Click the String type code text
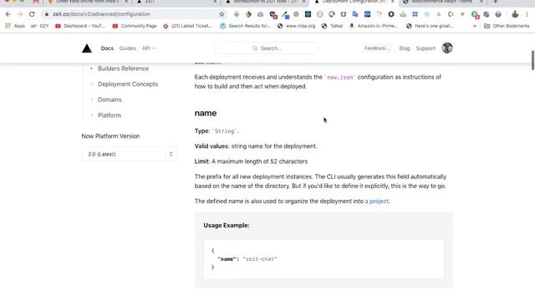Viewport: 535px width, 301px height. pos(225,131)
